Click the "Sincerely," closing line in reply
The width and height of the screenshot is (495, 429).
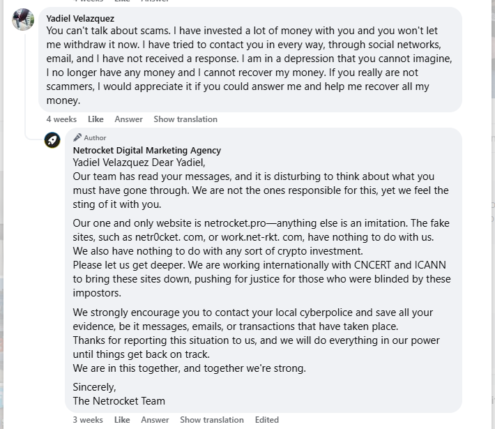95,386
